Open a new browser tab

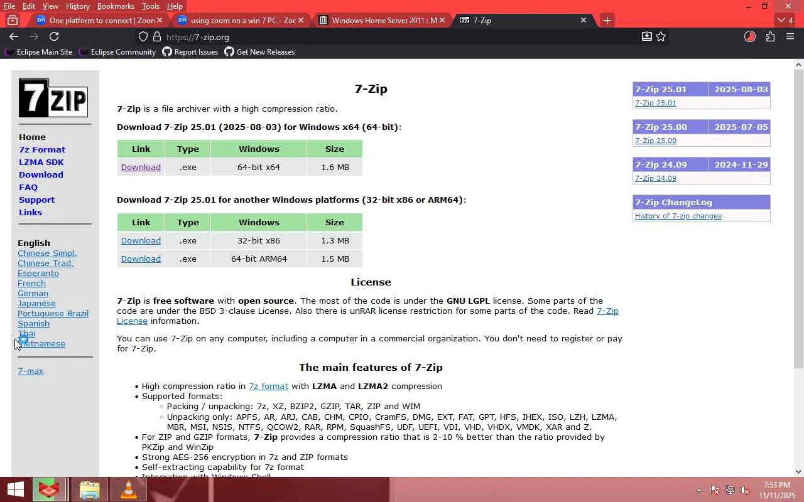[607, 20]
